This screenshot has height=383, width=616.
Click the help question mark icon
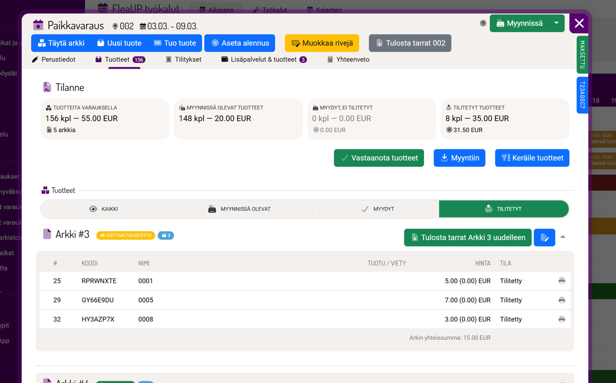[x=483, y=23]
